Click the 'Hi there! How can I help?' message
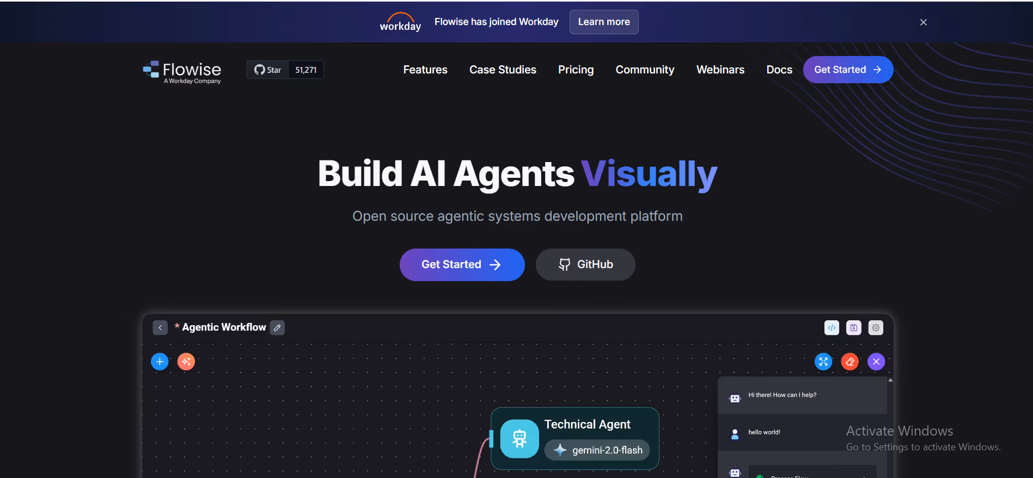This screenshot has width=1033, height=478. [x=782, y=395]
